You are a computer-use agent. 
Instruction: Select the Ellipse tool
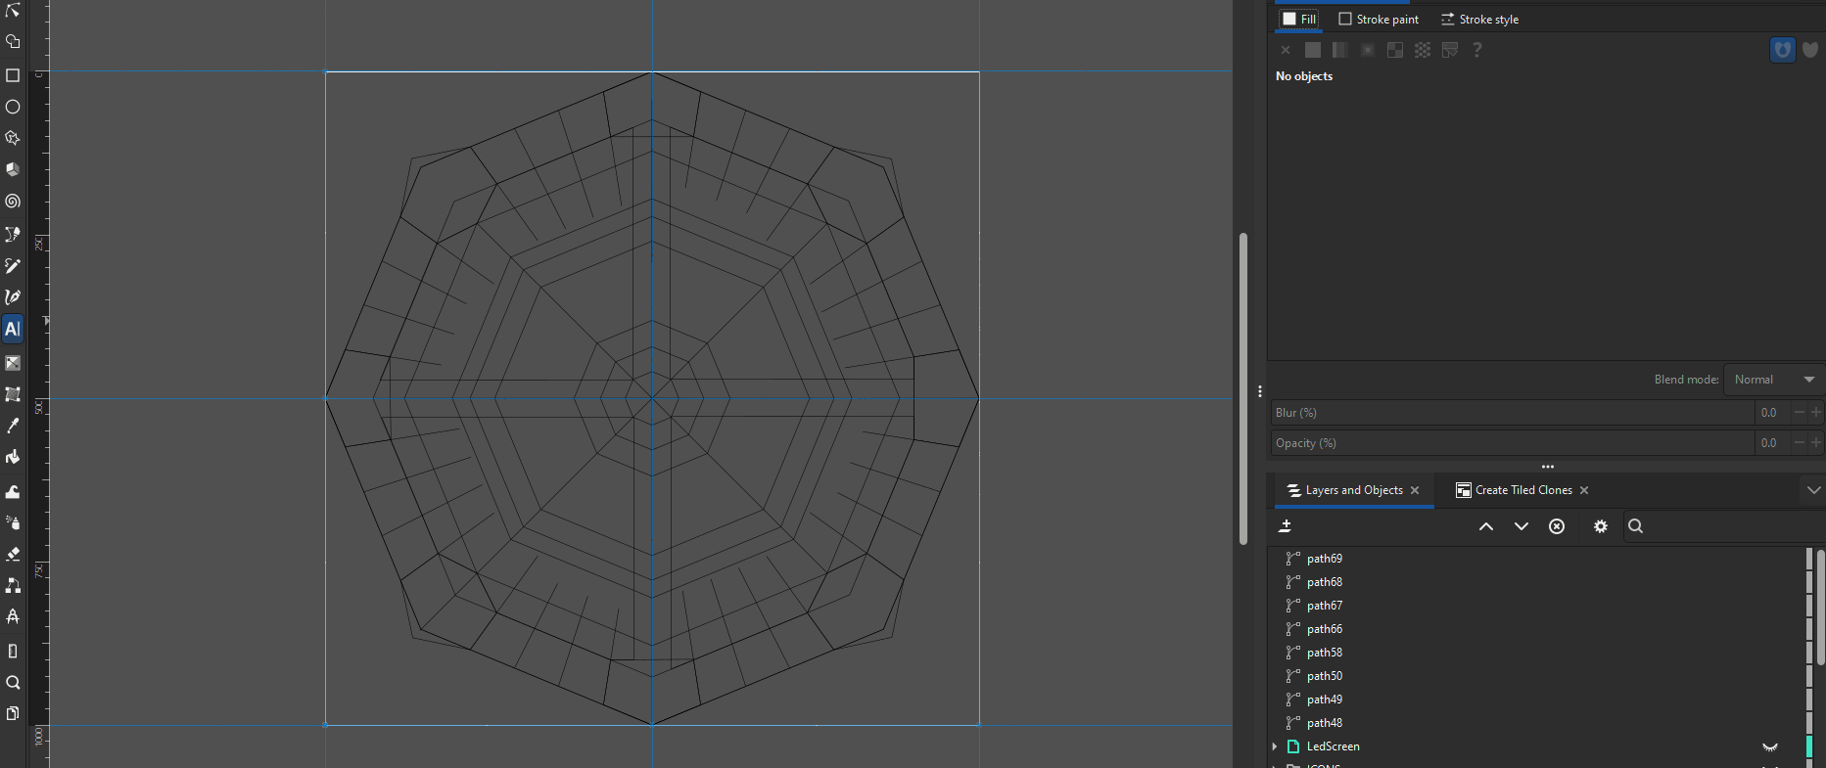[13, 107]
